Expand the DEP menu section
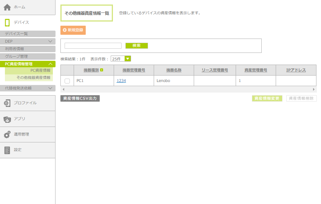This screenshot has height=204, width=321. pos(50,41)
